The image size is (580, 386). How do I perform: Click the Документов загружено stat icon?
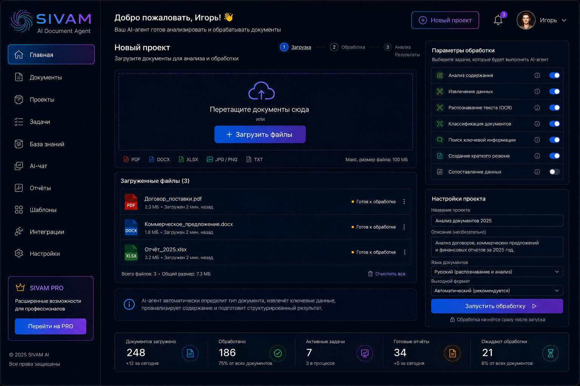point(190,353)
